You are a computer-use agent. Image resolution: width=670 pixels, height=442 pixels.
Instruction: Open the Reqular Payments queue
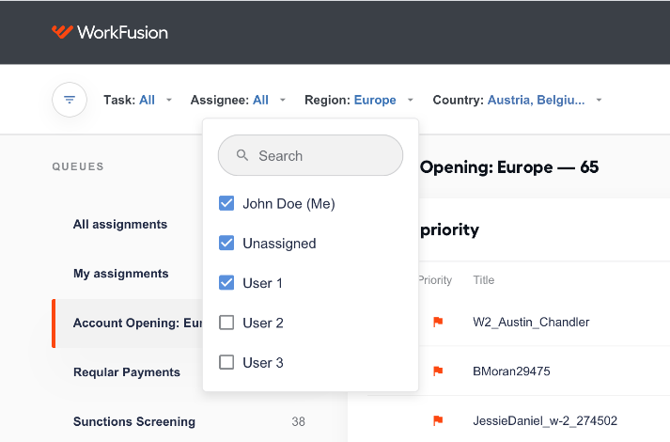[x=127, y=372]
